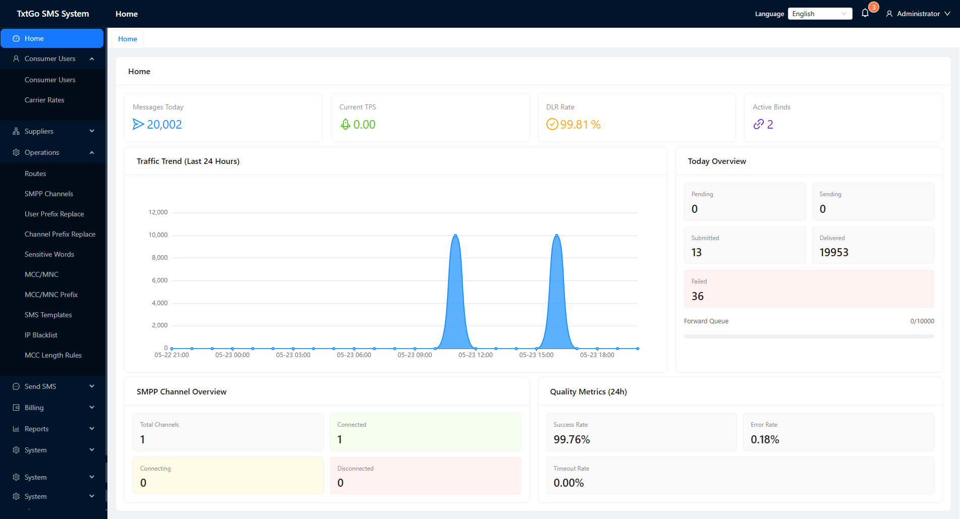The height and width of the screenshot is (519, 960).
Task: Click the DLR Rate check-circle icon
Action: [x=552, y=124]
